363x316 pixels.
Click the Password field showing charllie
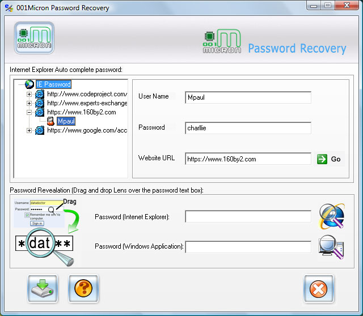(248, 128)
